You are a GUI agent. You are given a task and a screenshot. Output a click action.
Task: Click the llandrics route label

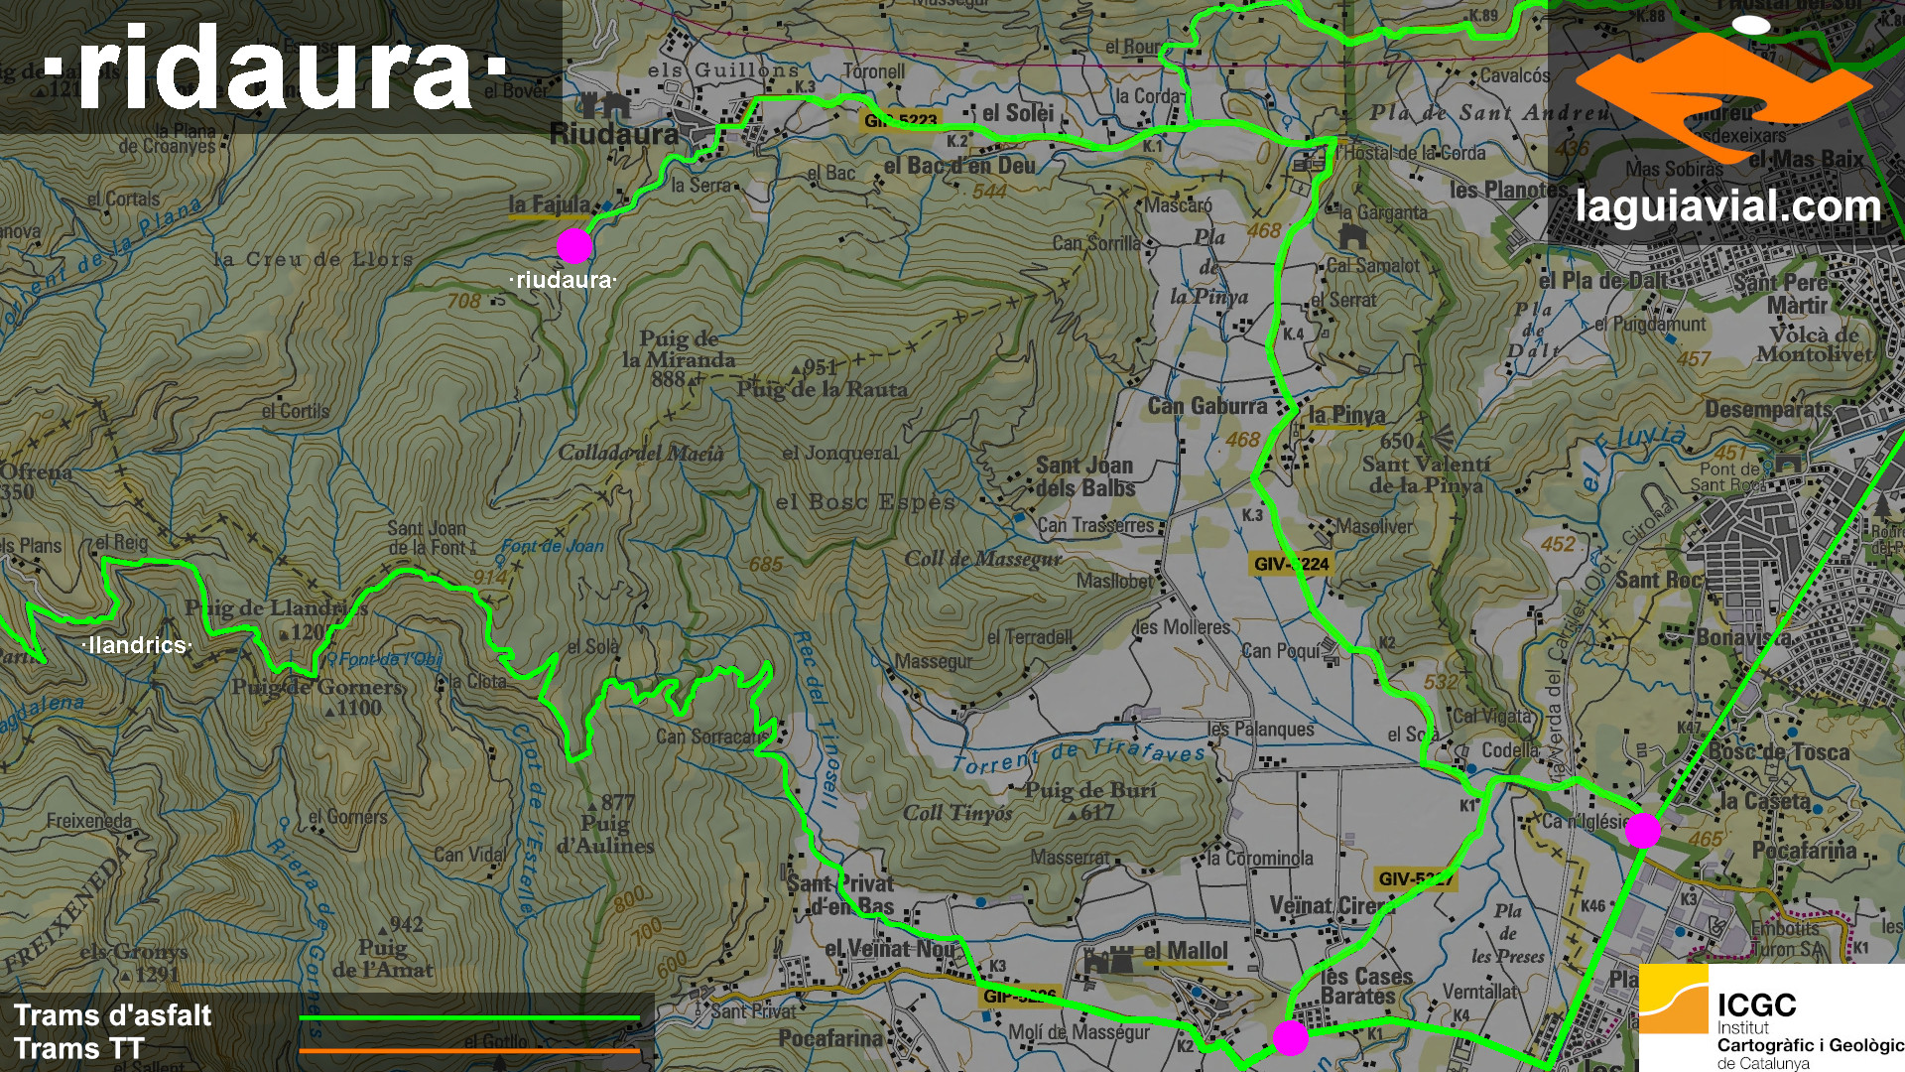(x=137, y=645)
